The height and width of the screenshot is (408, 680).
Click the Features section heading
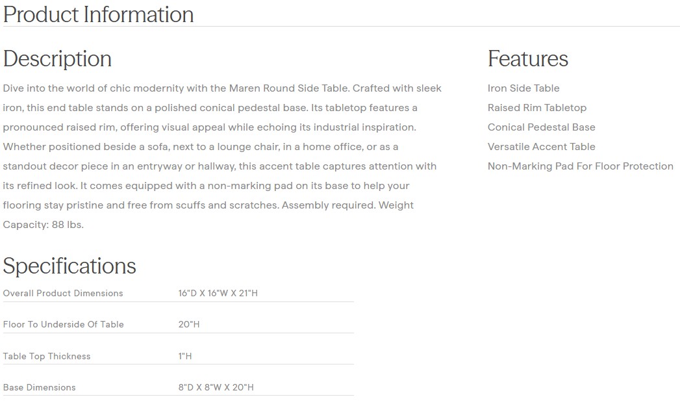click(527, 58)
